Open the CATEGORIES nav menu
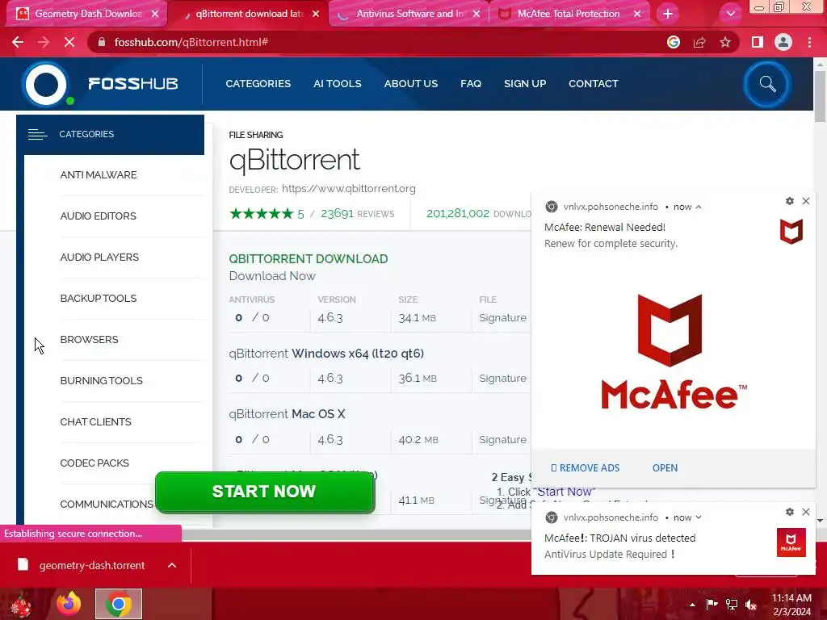This screenshot has width=827, height=620. coord(258,84)
